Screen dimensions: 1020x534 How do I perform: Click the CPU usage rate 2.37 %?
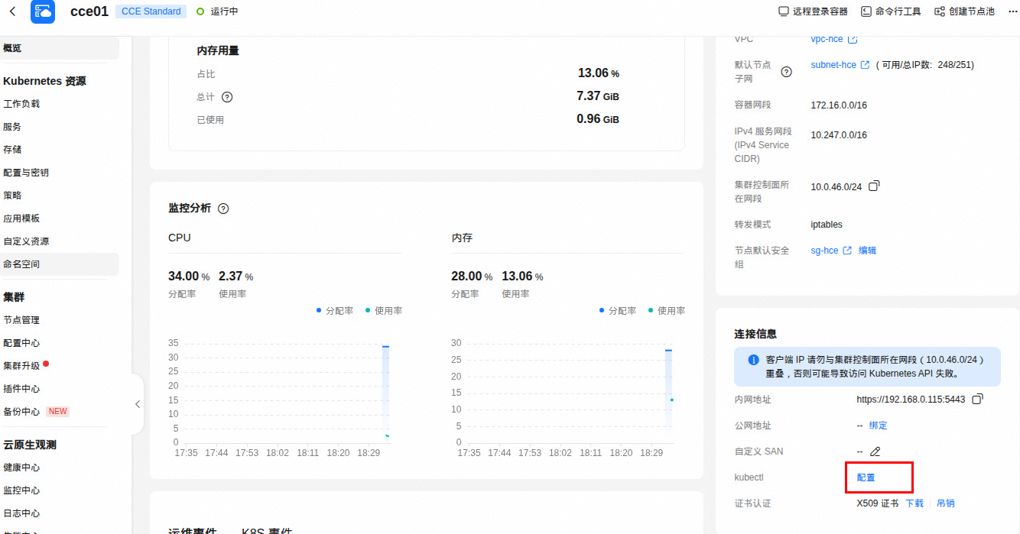pos(236,277)
